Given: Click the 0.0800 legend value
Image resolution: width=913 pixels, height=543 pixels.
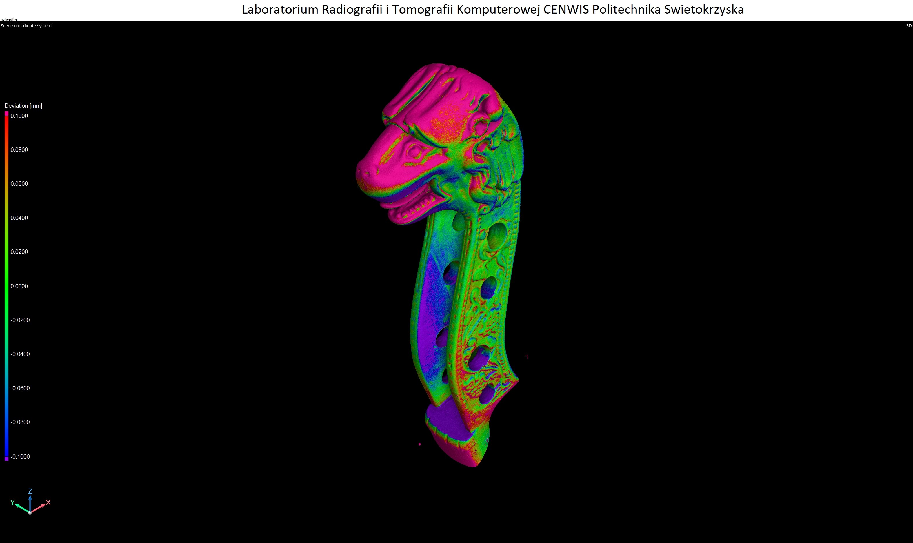Looking at the screenshot, I should pyautogui.click(x=19, y=150).
